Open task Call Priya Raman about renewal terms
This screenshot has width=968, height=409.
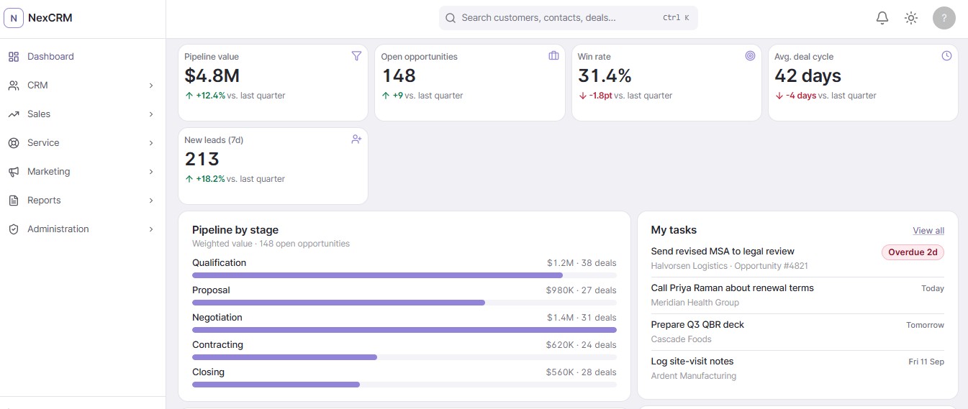[x=732, y=288]
